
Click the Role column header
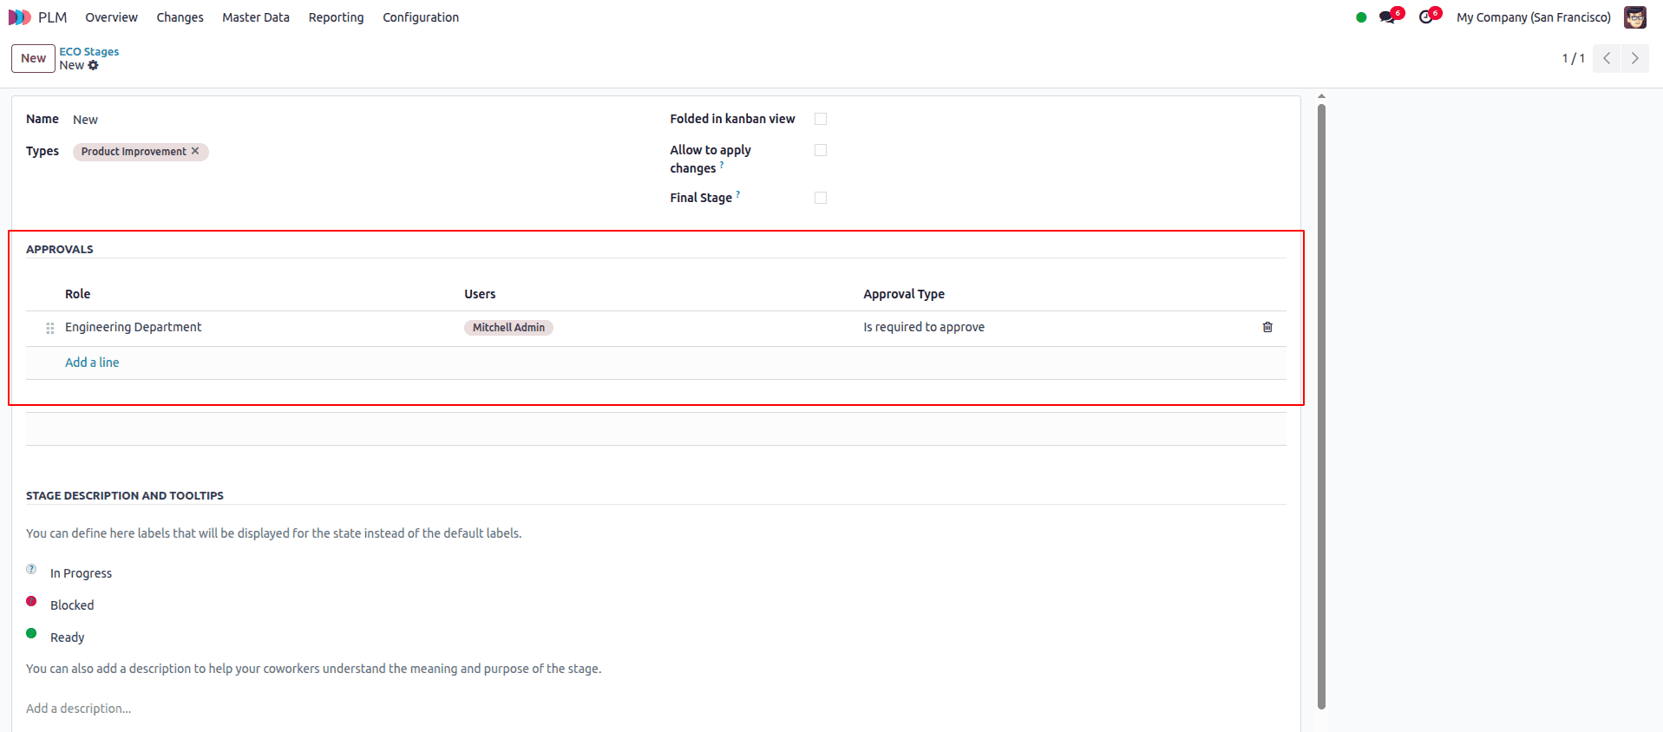click(x=77, y=294)
